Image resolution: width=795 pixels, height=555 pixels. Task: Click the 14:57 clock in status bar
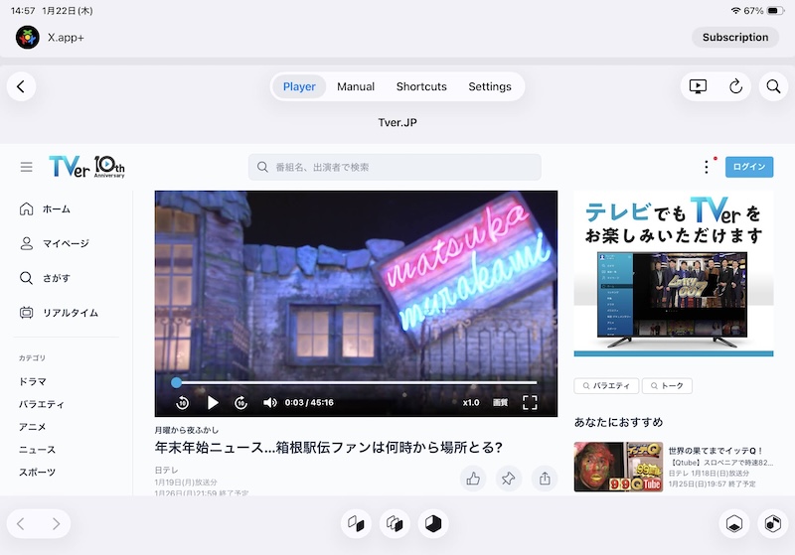click(23, 11)
